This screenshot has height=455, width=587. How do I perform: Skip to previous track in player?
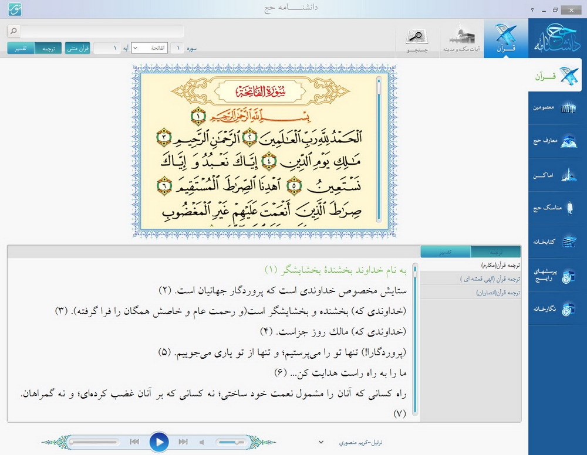(135, 442)
